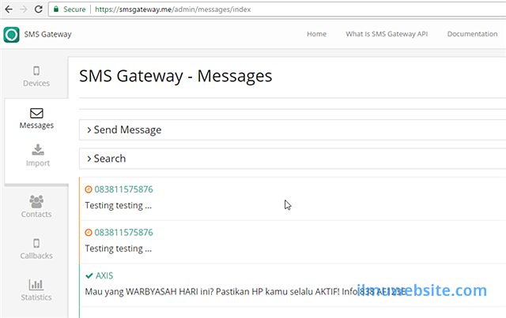Image resolution: width=506 pixels, height=318 pixels.
Task: Click the 'SMS Gateway - Messages' heading
Action: pos(176,77)
